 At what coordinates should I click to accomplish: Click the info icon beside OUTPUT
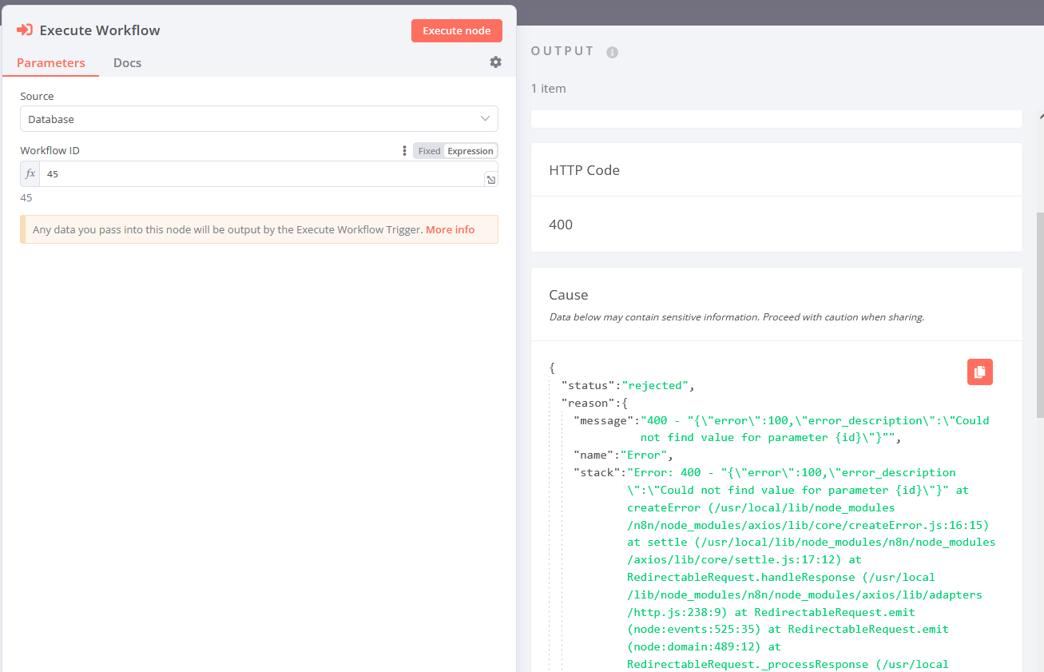(612, 52)
